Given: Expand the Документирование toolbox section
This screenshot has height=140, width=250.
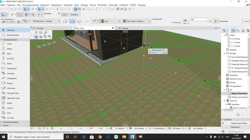Looking at the screenshot, I should coord(15,122).
